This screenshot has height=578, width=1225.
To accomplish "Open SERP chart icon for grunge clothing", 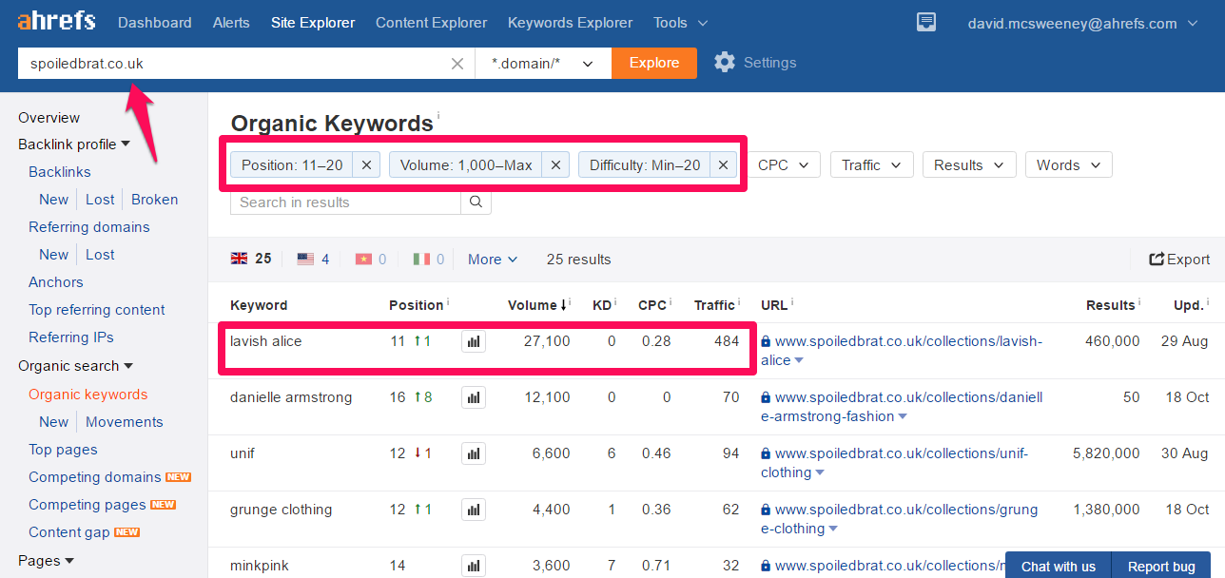I will 474,511.
